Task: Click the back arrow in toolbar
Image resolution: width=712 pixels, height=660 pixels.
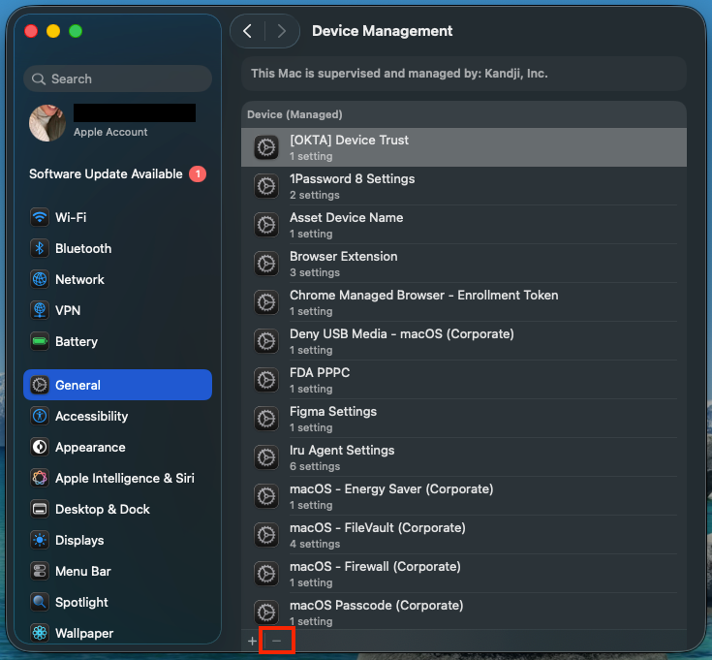Action: [247, 31]
